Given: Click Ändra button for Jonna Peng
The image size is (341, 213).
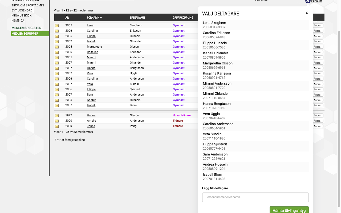Looking at the screenshot, I should [317, 126].
